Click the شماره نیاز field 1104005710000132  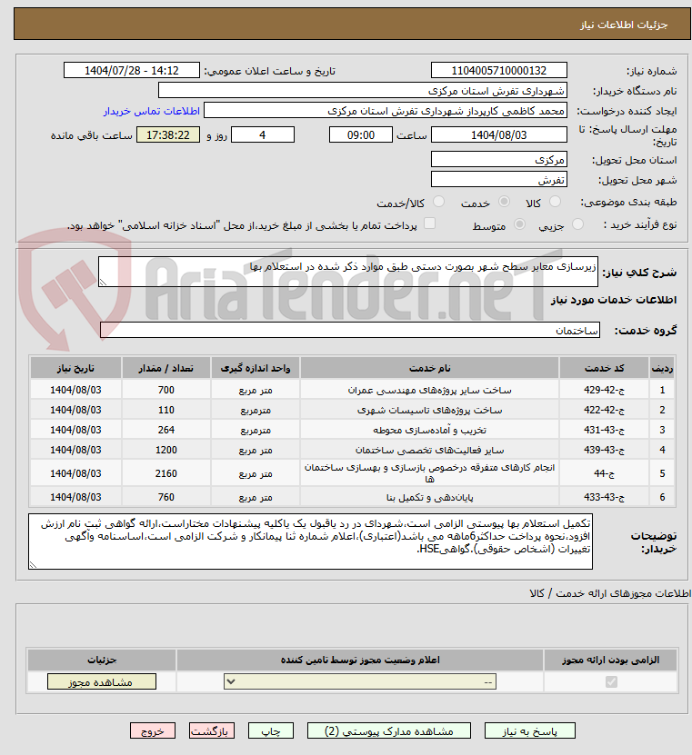point(498,70)
